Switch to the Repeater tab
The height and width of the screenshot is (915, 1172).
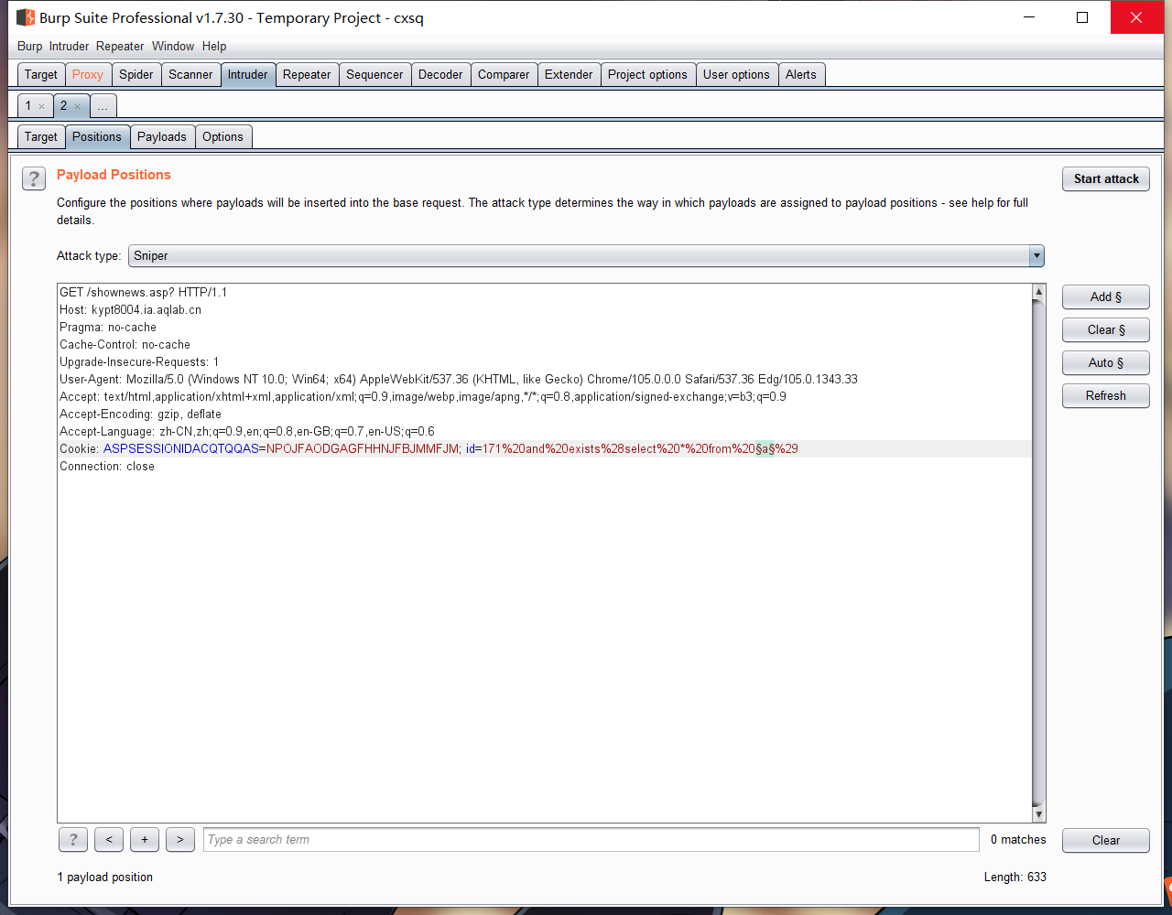(307, 75)
